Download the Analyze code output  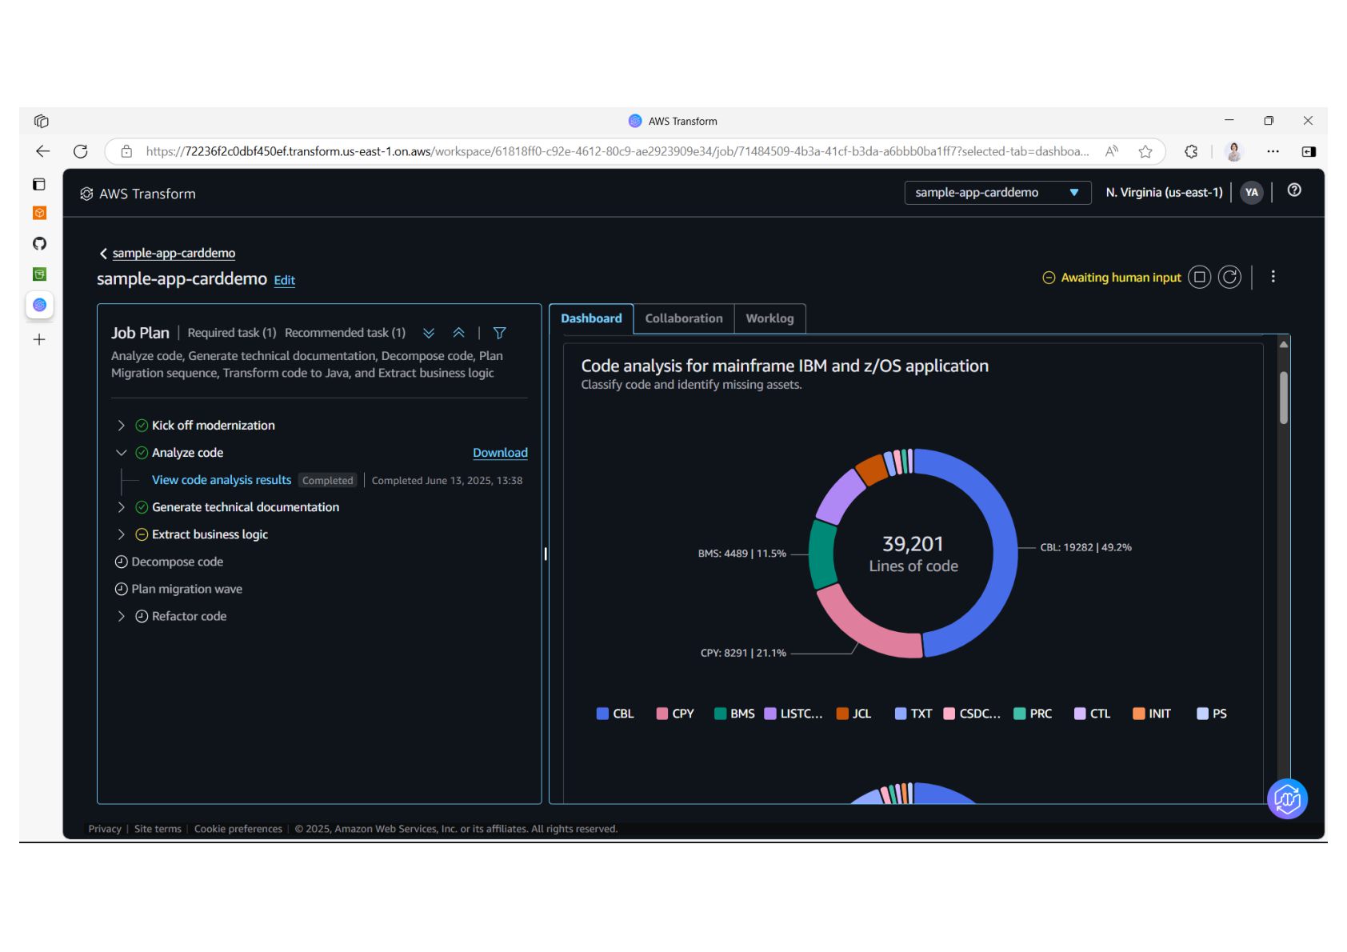coord(500,453)
